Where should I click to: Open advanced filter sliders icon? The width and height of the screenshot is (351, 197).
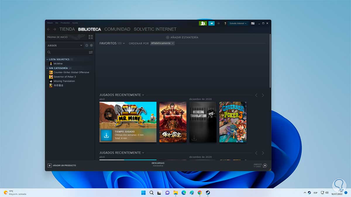(91, 53)
